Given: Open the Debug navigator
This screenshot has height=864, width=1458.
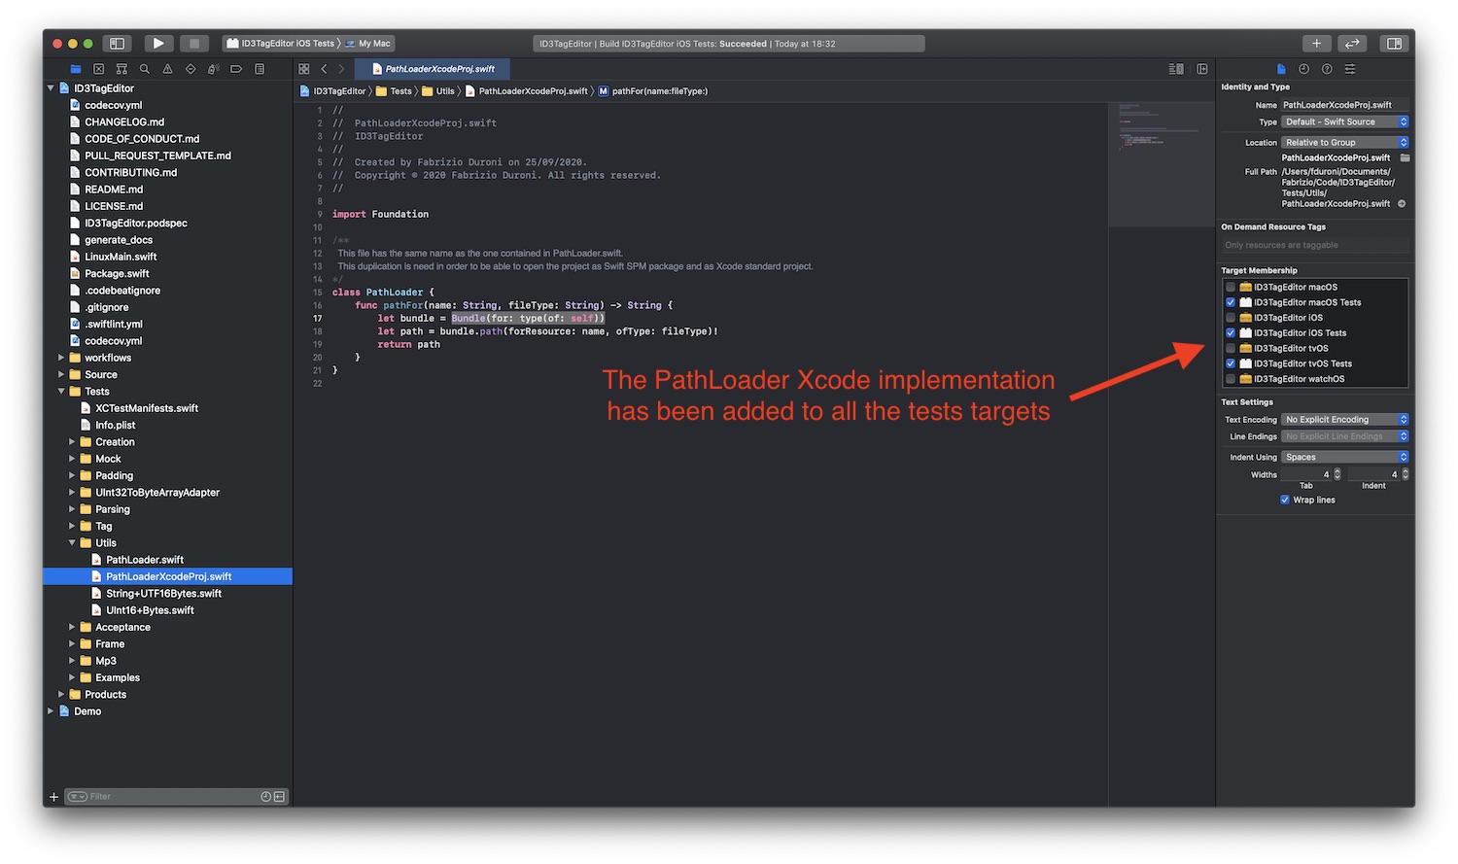Looking at the screenshot, I should [x=213, y=69].
